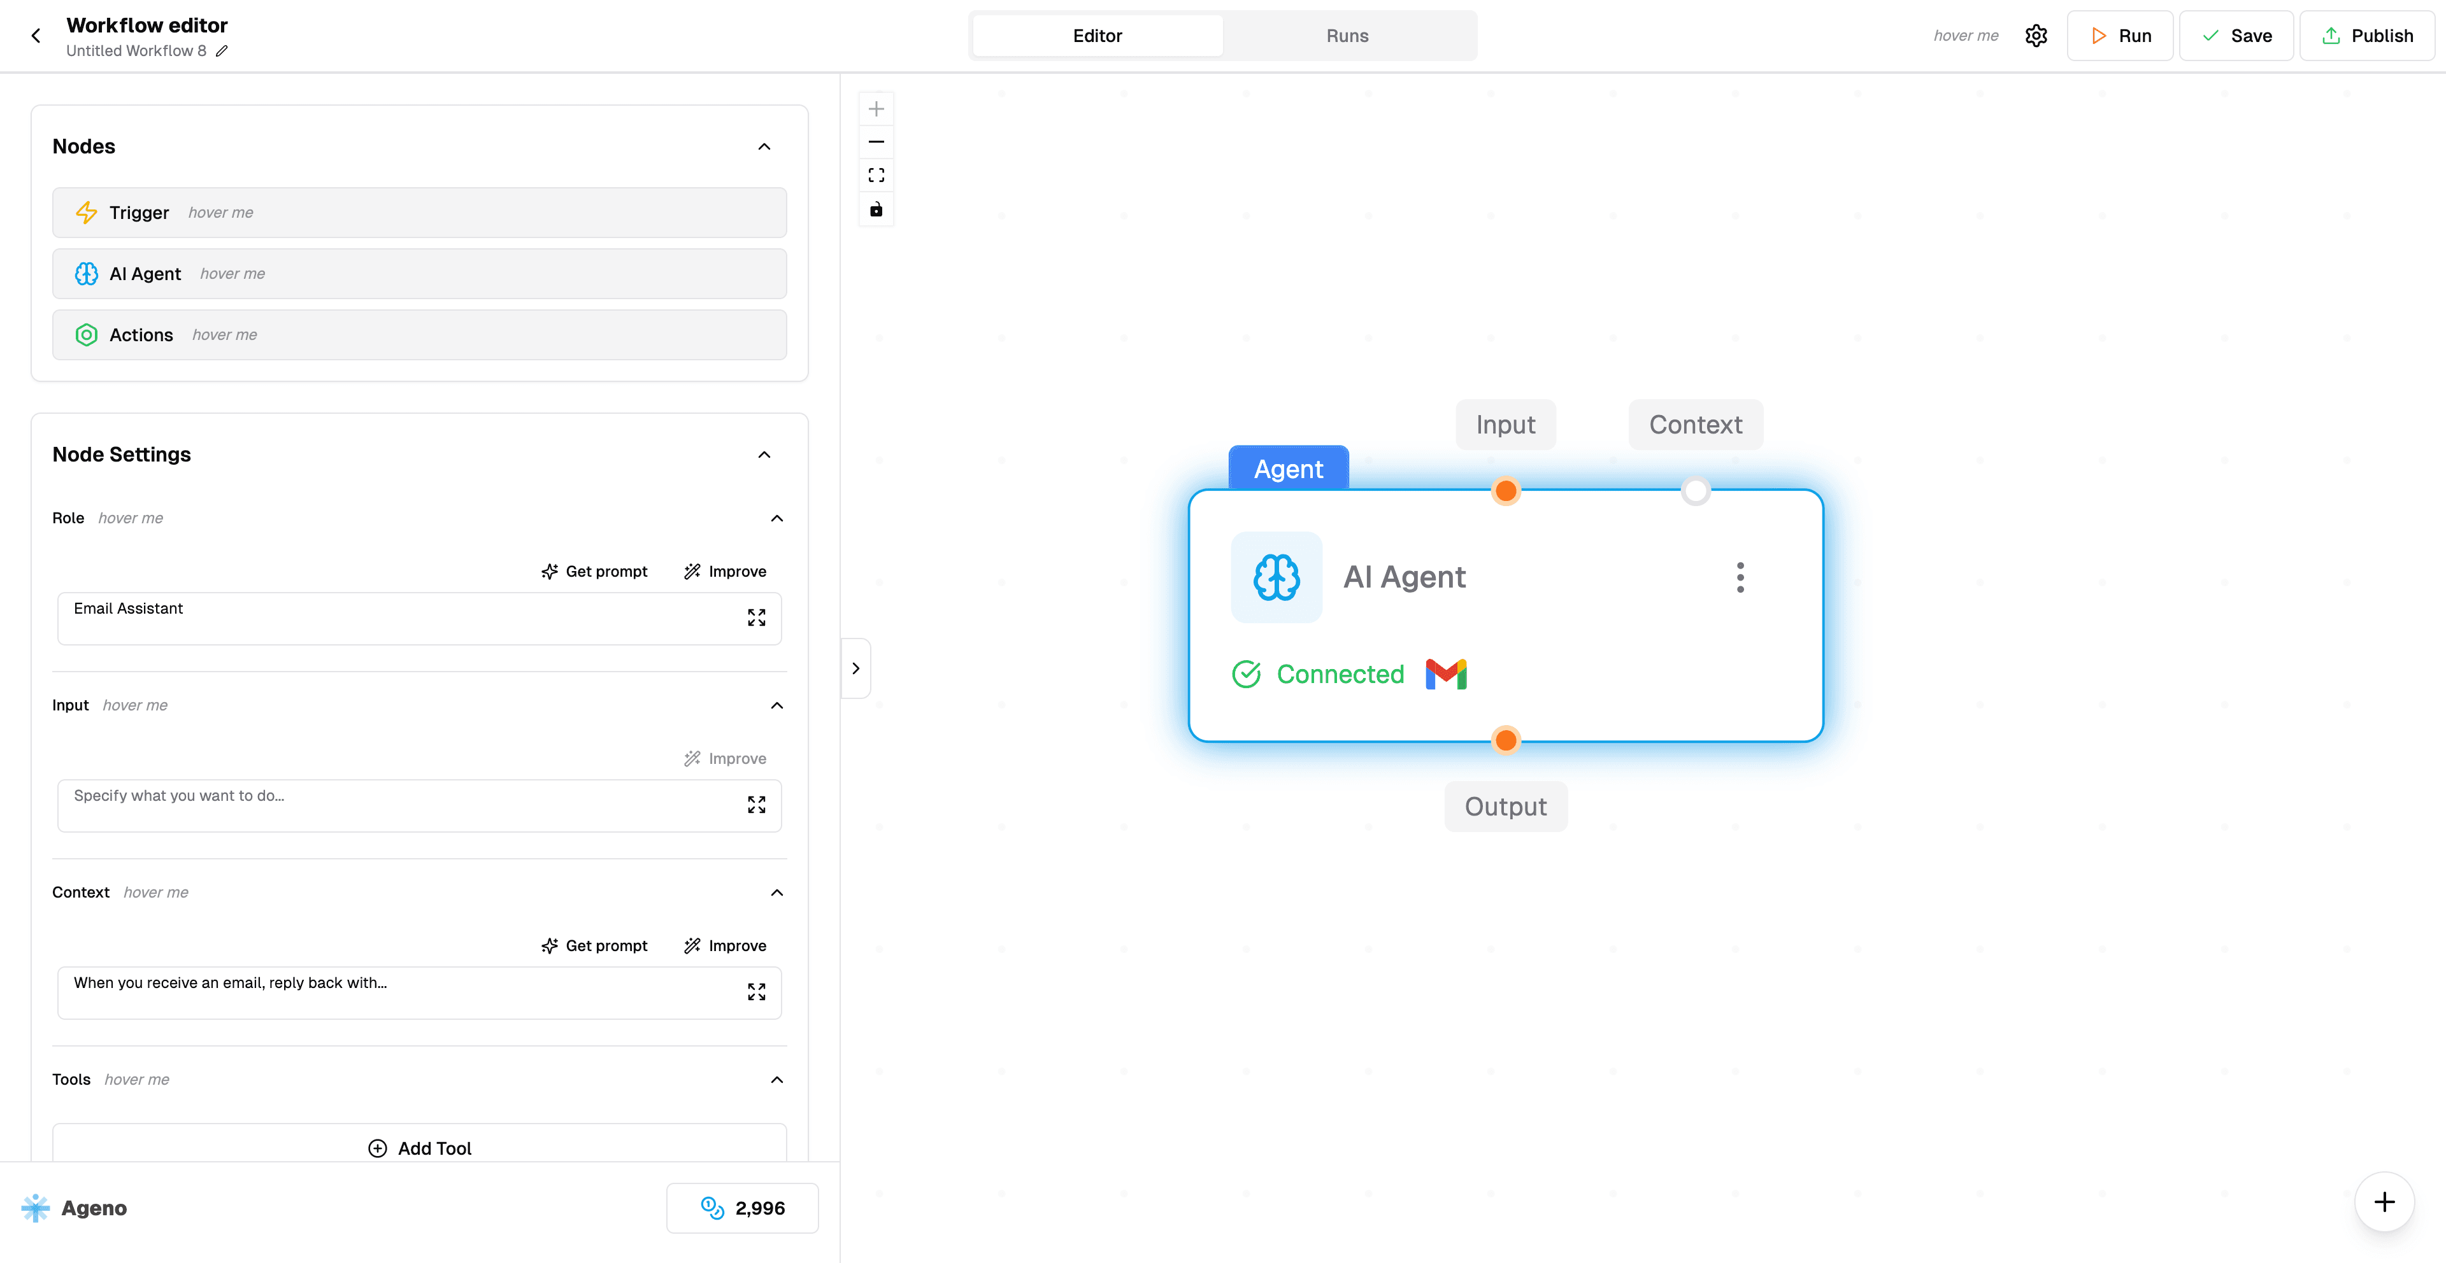2446x1263 pixels.
Task: Select the Editor tab
Action: 1098,35
